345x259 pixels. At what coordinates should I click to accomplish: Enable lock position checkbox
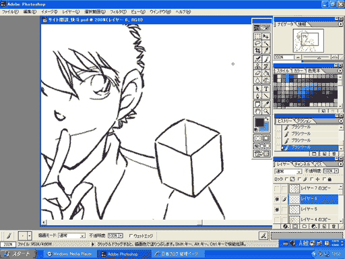[311, 179]
